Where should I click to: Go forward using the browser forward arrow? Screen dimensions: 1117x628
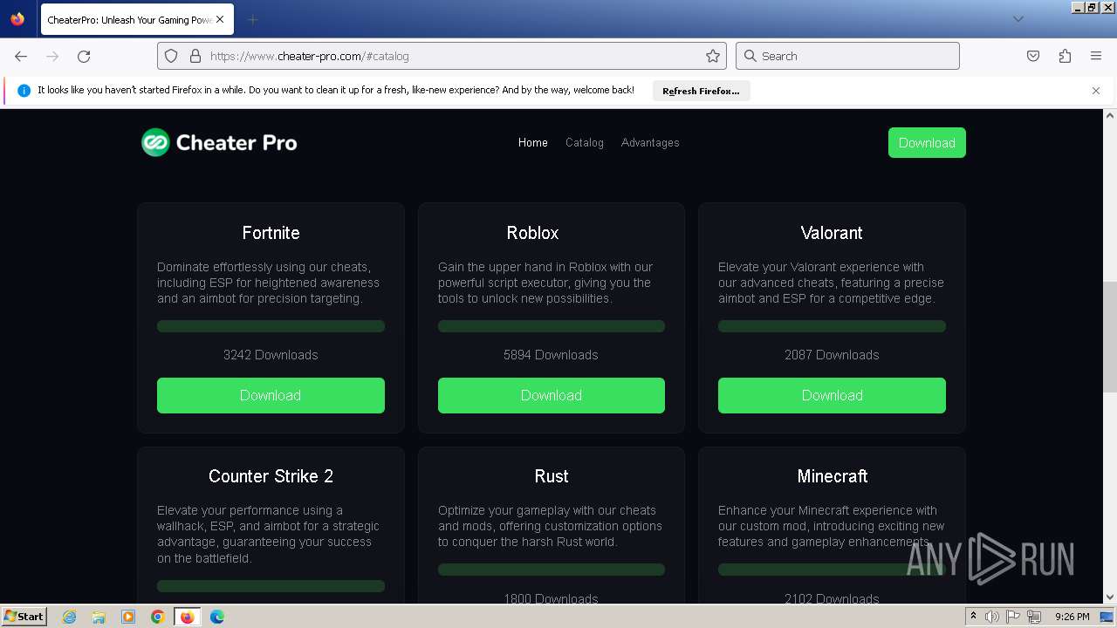[52, 56]
